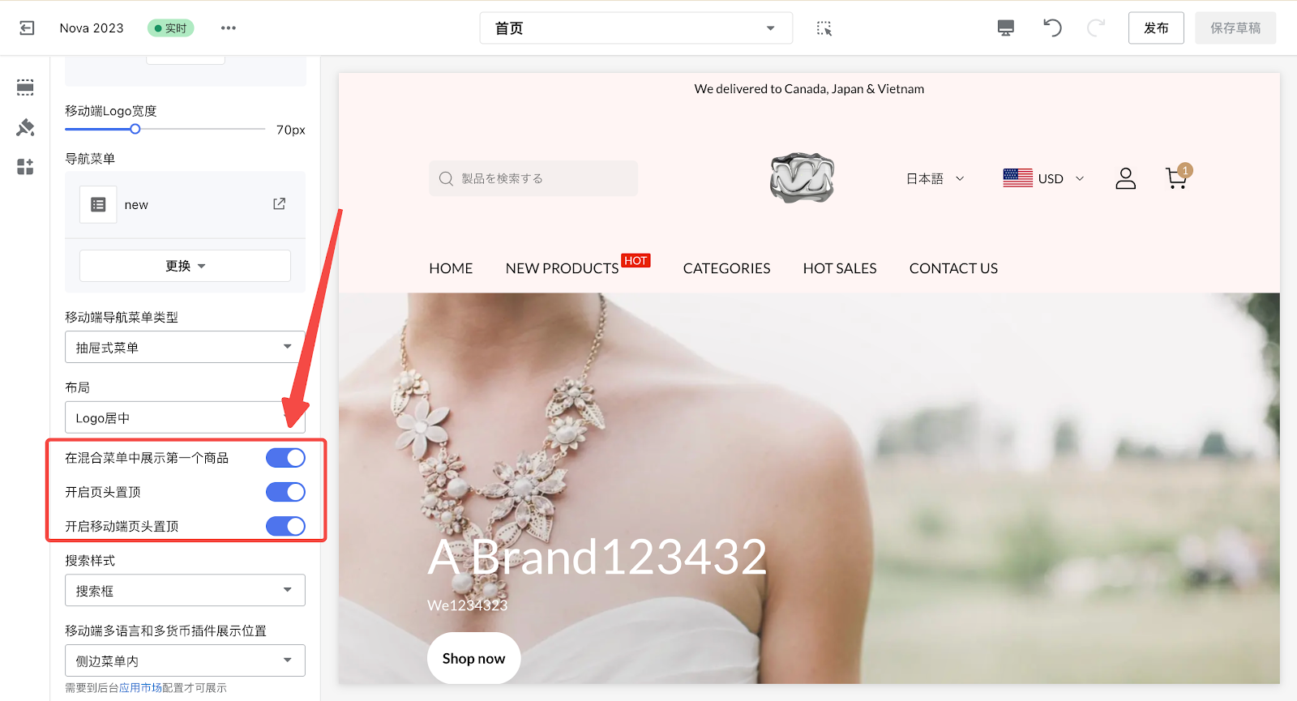
Task: Open the theme settings paintbrush icon
Action: pos(25,127)
